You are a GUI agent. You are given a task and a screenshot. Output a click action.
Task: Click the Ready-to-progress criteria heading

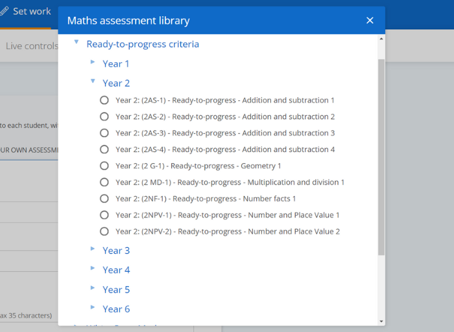coord(143,44)
